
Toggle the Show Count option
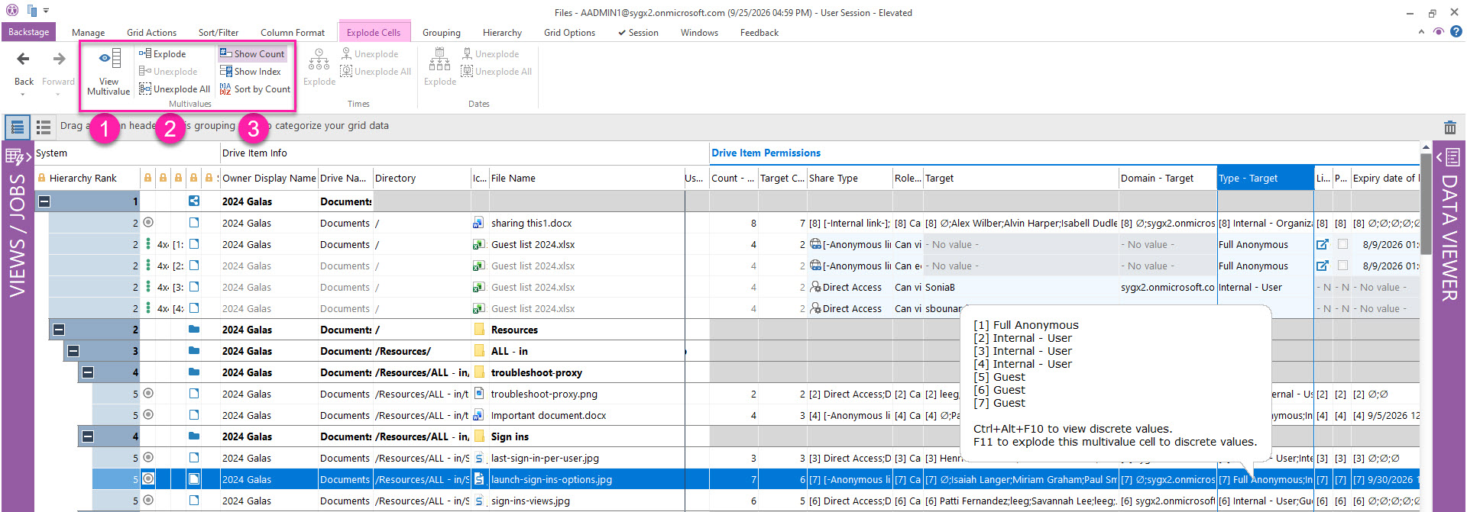(252, 54)
